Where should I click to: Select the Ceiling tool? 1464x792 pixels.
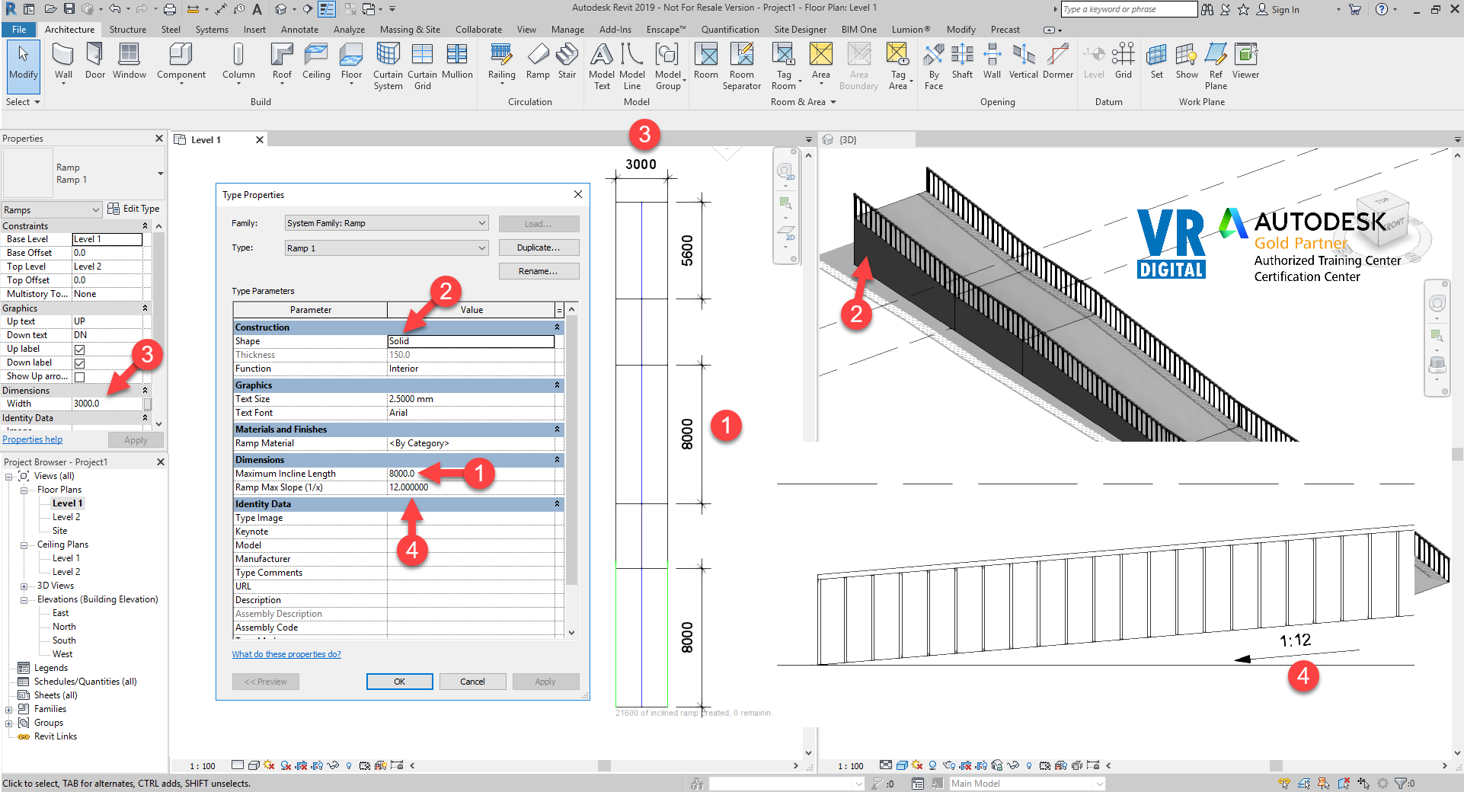316,61
